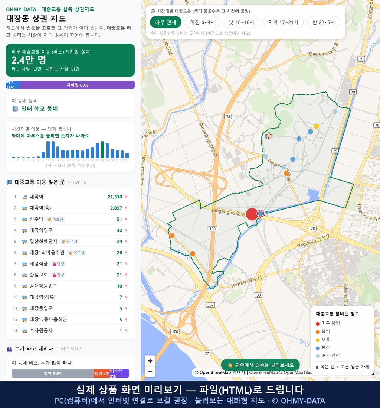Viewport: 380px width, 408px height.
Task: Click the pin icon for 대곡역(경유)
Action: (x=126, y=297)
